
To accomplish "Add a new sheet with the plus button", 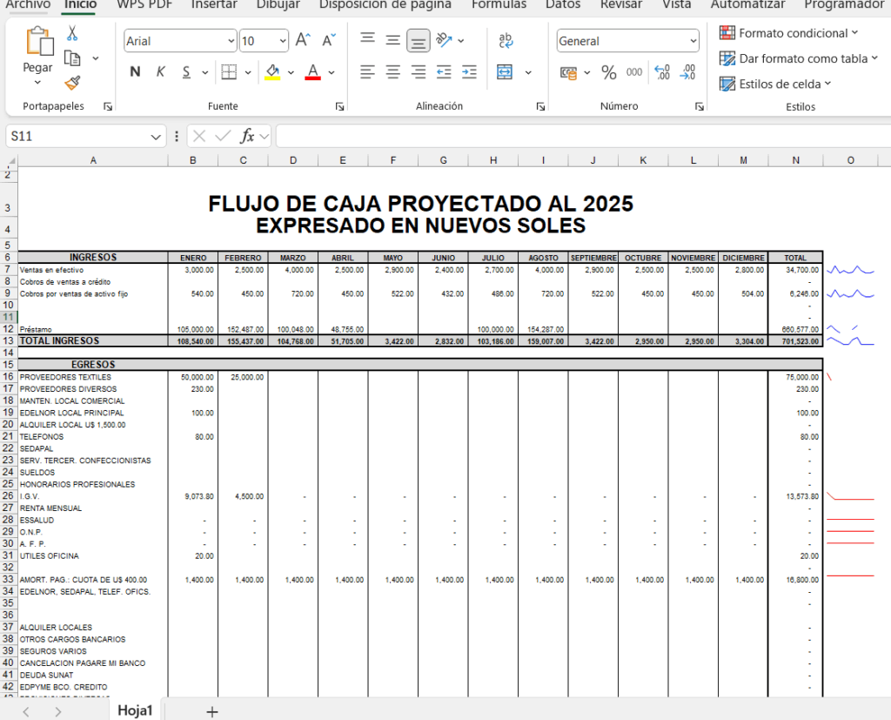I will tap(212, 711).
